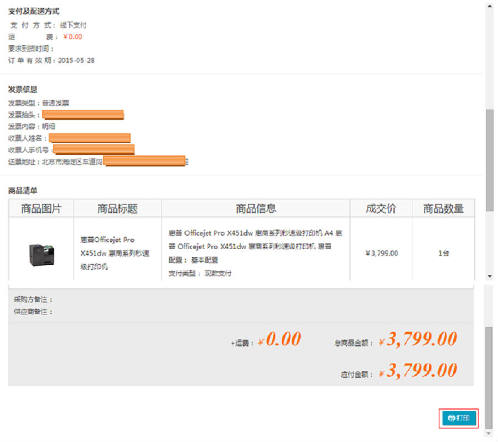Select the 商品数量 column header
Image resolution: width=498 pixels, height=442 pixels.
click(443, 209)
